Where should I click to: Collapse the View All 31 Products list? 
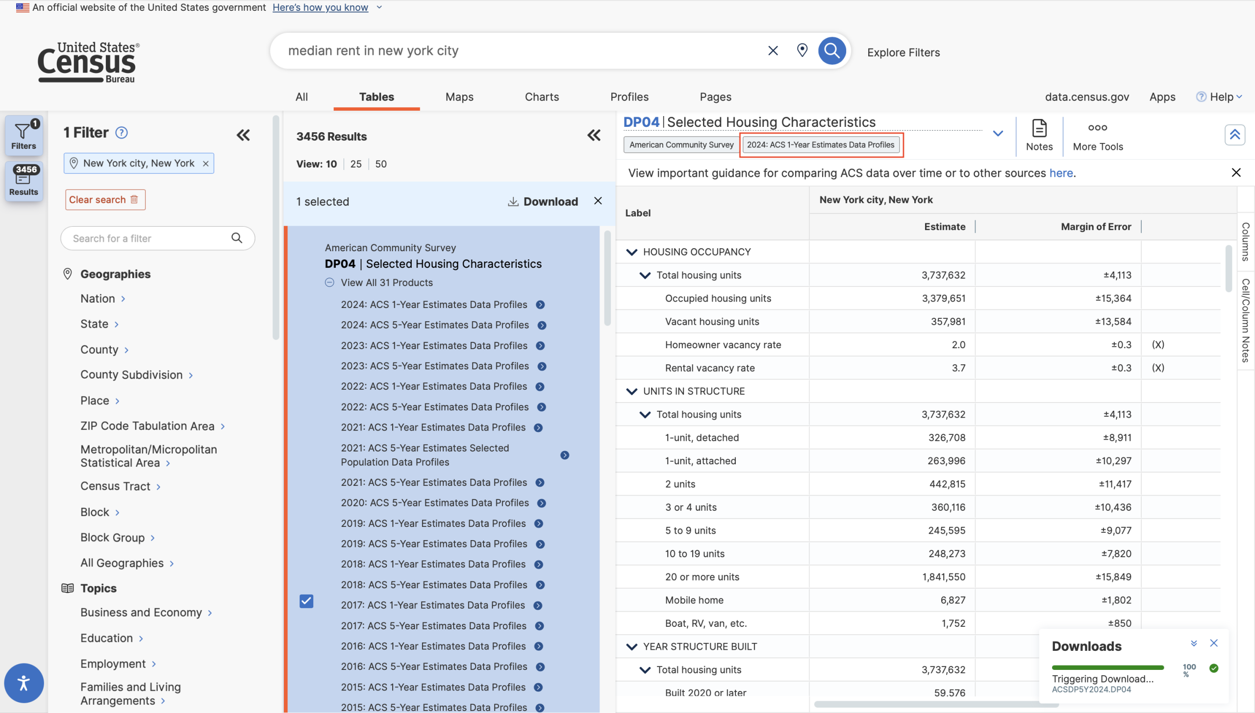pos(329,283)
